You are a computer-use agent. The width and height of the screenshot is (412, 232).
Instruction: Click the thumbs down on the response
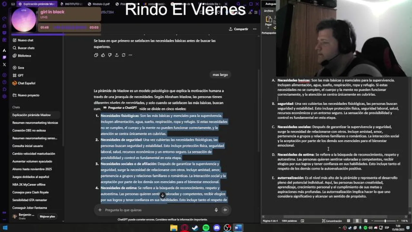110,55
